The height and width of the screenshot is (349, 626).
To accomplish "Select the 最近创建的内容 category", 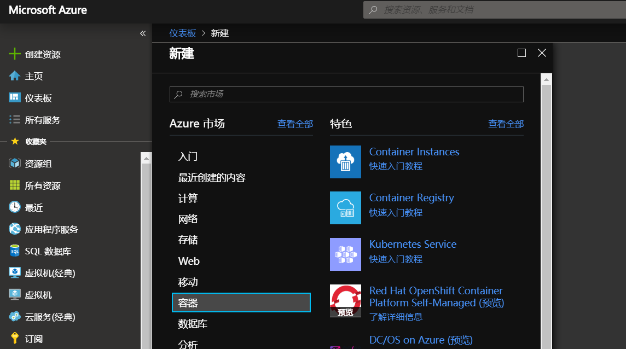I will [x=212, y=177].
